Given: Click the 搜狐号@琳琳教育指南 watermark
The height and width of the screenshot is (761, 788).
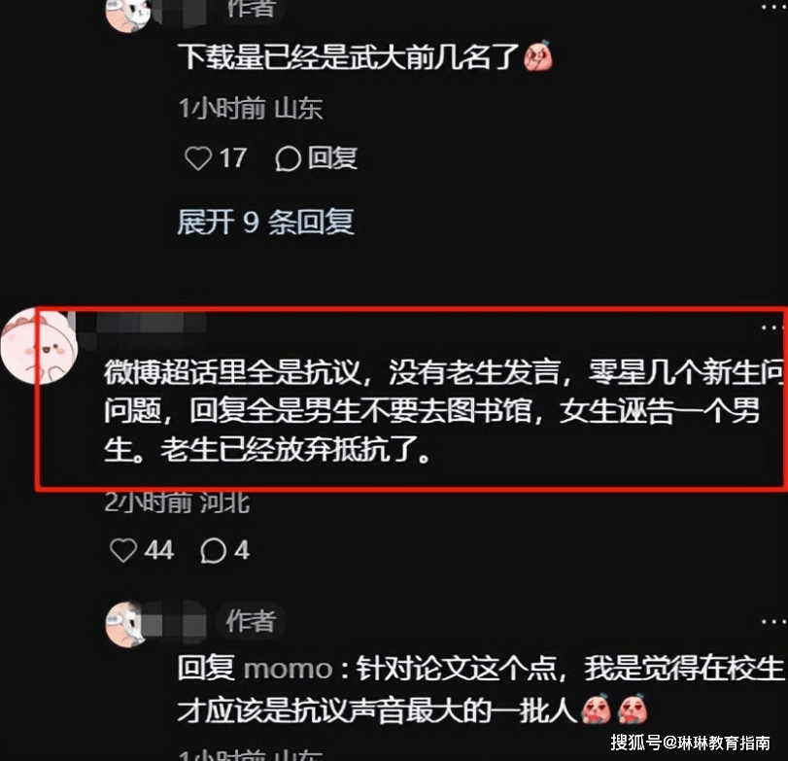Looking at the screenshot, I should click(691, 743).
